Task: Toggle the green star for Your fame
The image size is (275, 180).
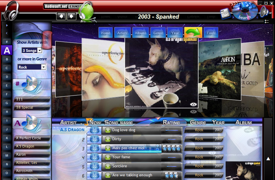Action: tap(108, 157)
